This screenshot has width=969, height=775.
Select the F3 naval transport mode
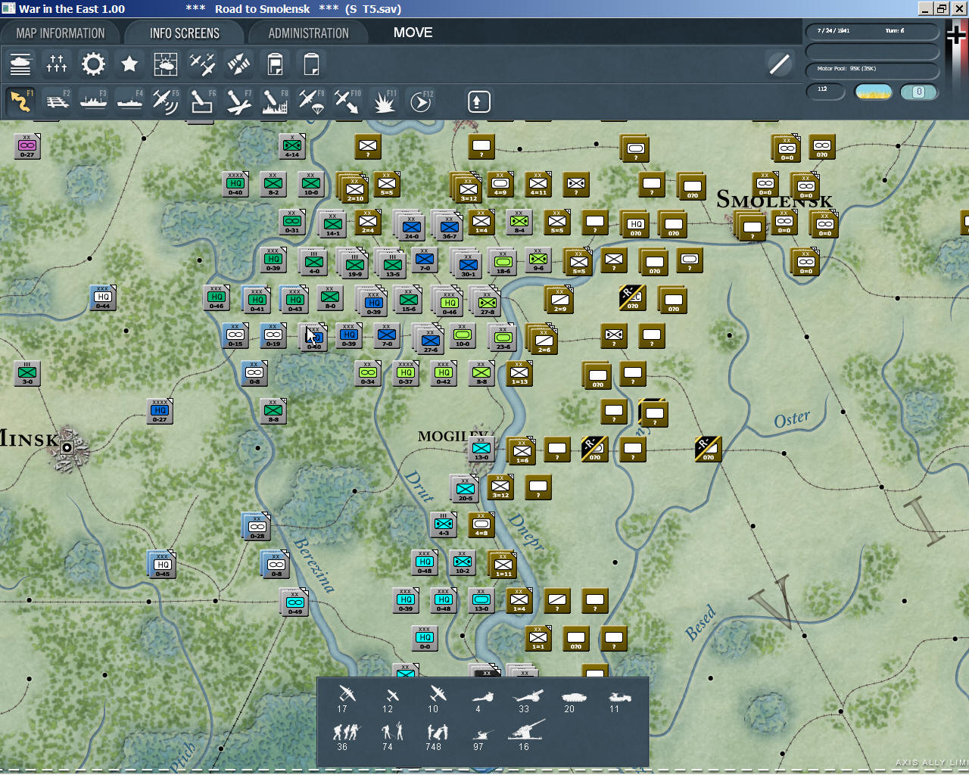[93, 101]
